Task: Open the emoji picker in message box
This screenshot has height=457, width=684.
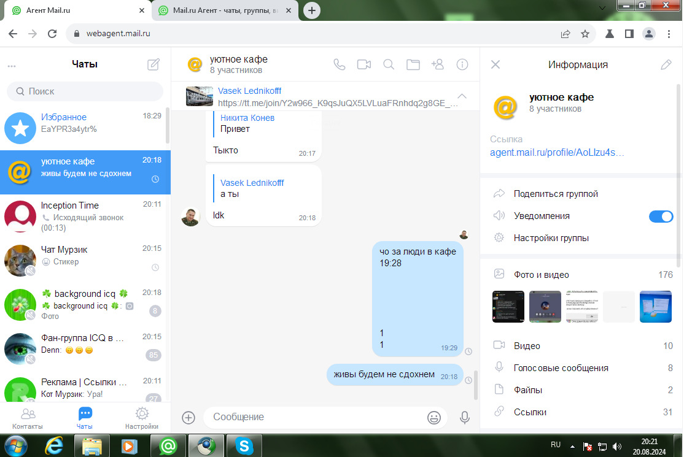Action: tap(434, 417)
